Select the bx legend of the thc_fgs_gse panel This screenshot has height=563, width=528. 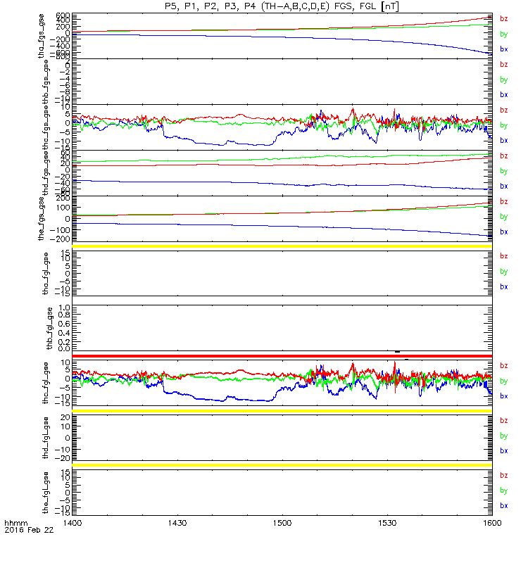tap(504, 140)
